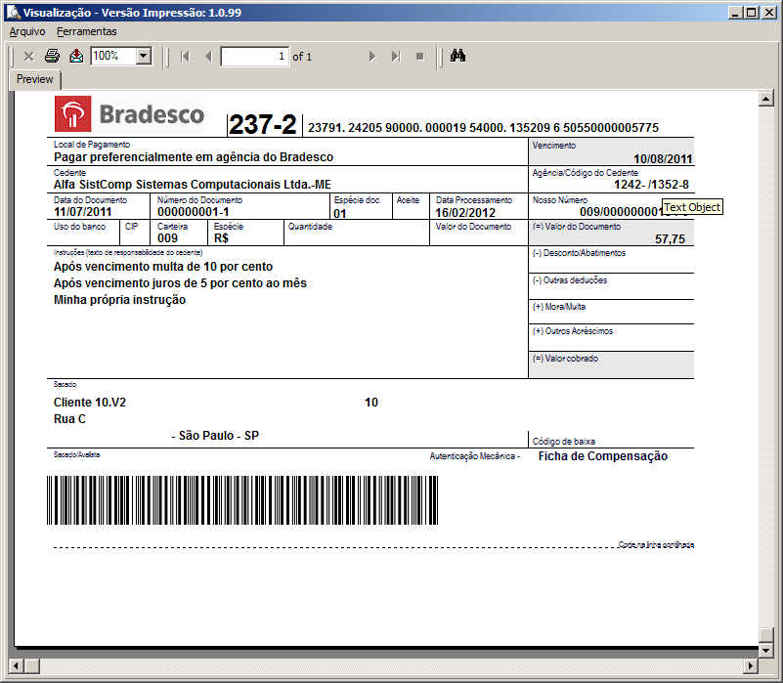Click the payer name Cliente 10.V2
This screenshot has width=783, height=683.
coord(90,403)
